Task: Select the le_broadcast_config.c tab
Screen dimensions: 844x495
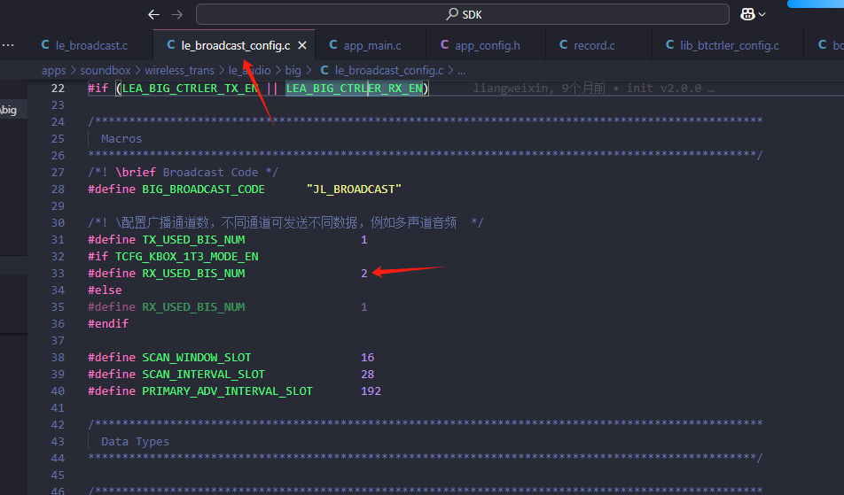Action: (x=235, y=46)
